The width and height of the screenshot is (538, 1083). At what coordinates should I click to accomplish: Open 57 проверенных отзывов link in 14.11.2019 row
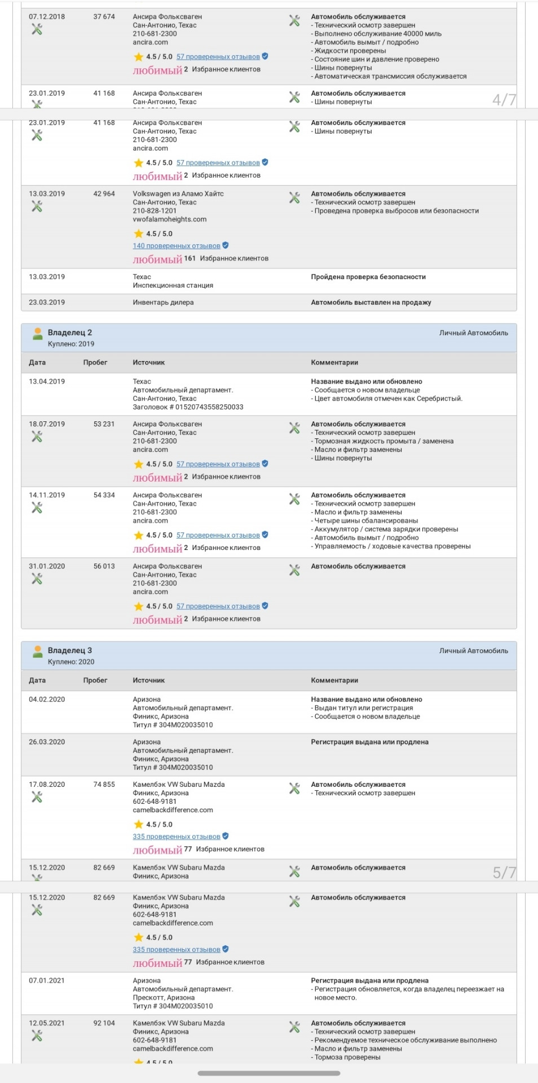click(218, 535)
